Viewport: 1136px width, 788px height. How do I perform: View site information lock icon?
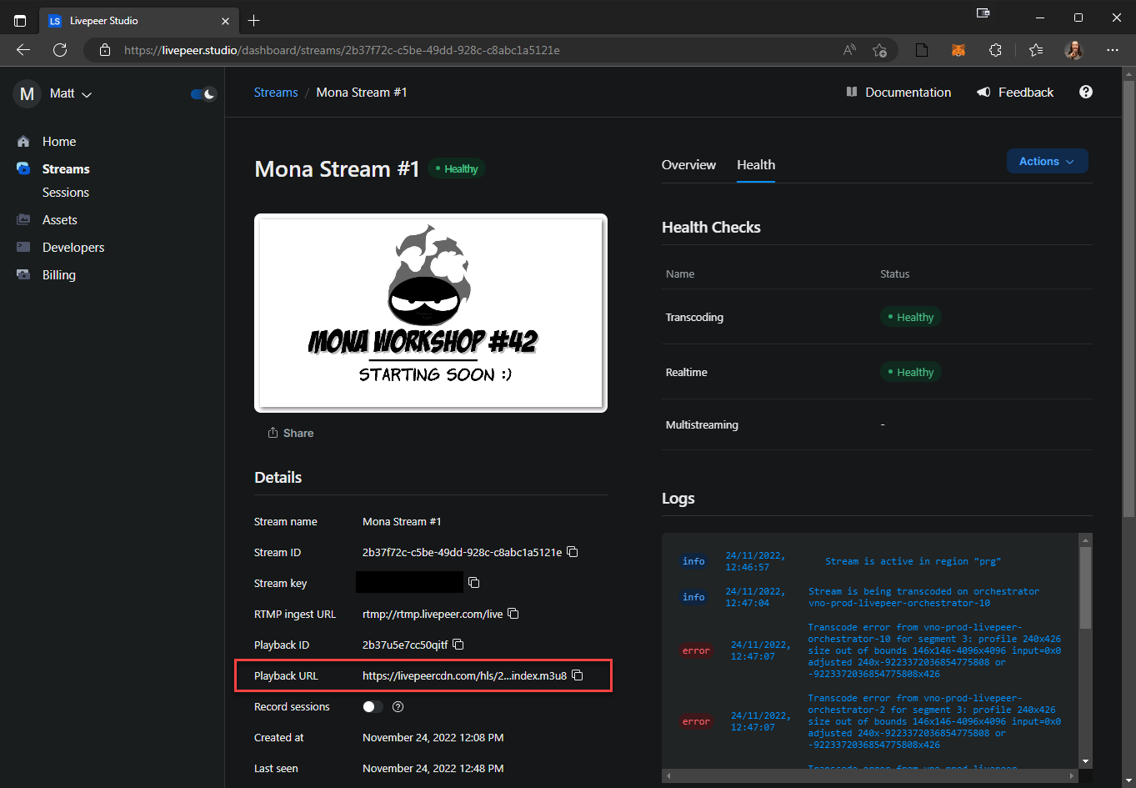coord(105,50)
